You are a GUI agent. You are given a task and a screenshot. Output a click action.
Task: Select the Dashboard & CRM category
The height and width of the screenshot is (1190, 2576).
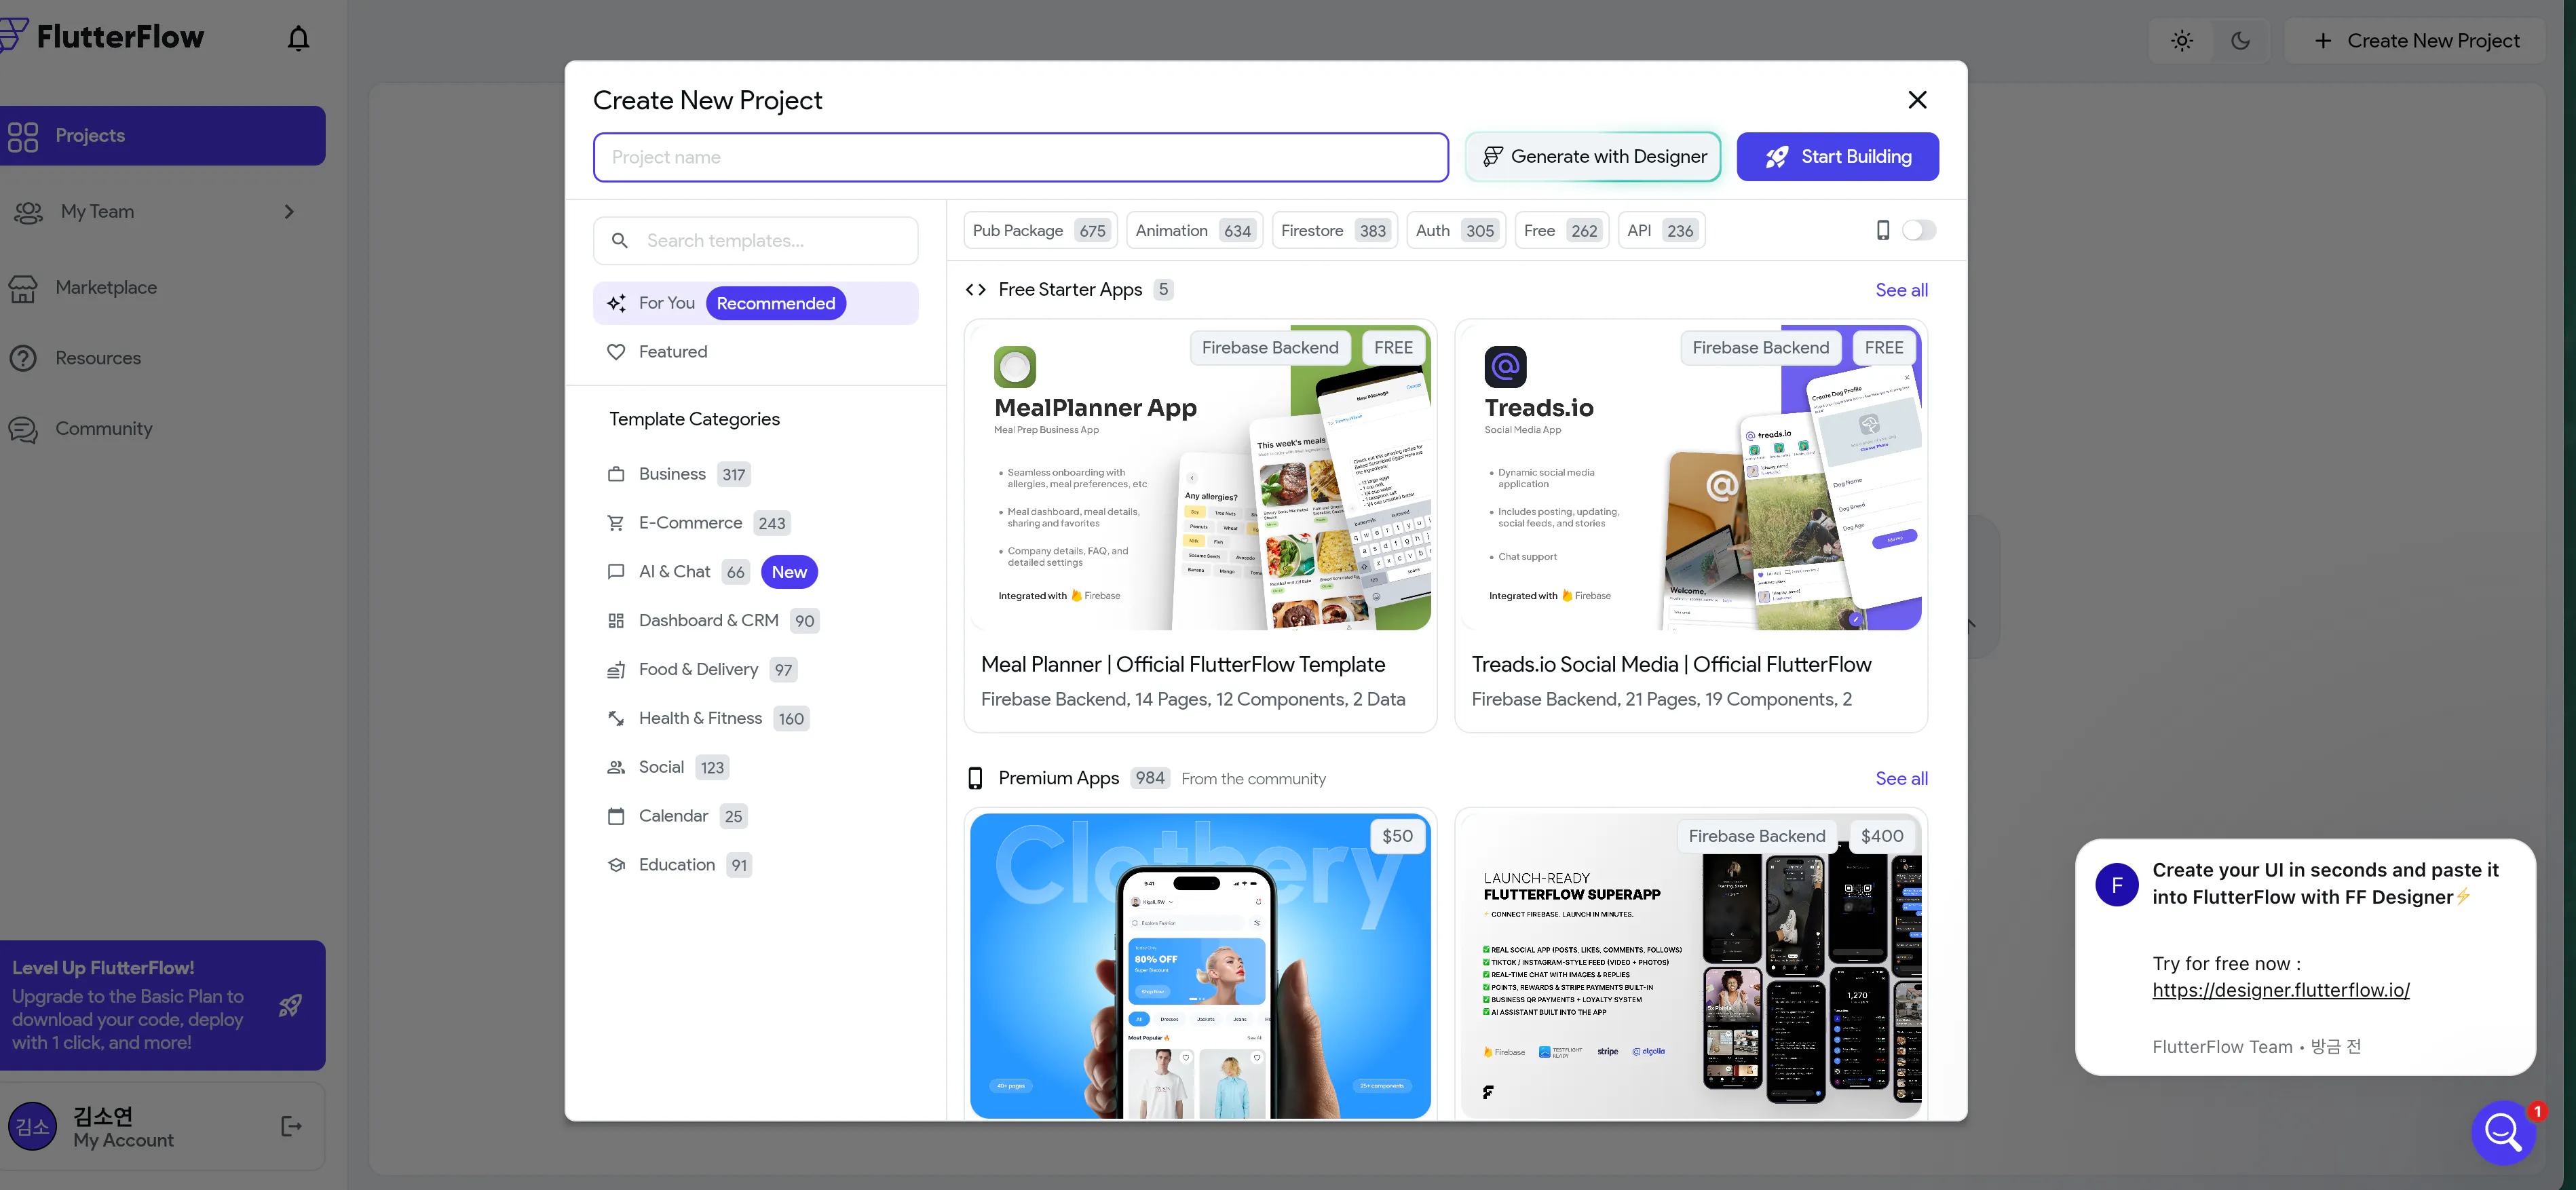tap(713, 621)
